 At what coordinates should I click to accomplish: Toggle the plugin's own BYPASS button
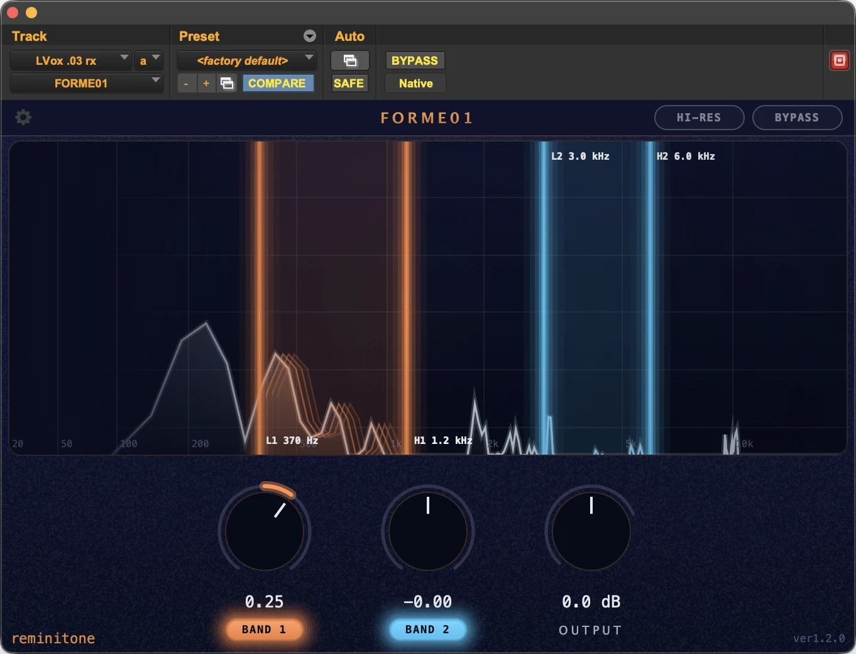click(x=797, y=118)
